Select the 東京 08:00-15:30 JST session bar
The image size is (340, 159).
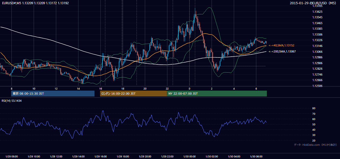[53, 94]
